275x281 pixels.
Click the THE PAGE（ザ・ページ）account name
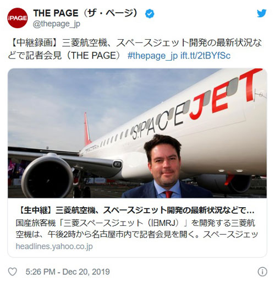pos(85,13)
